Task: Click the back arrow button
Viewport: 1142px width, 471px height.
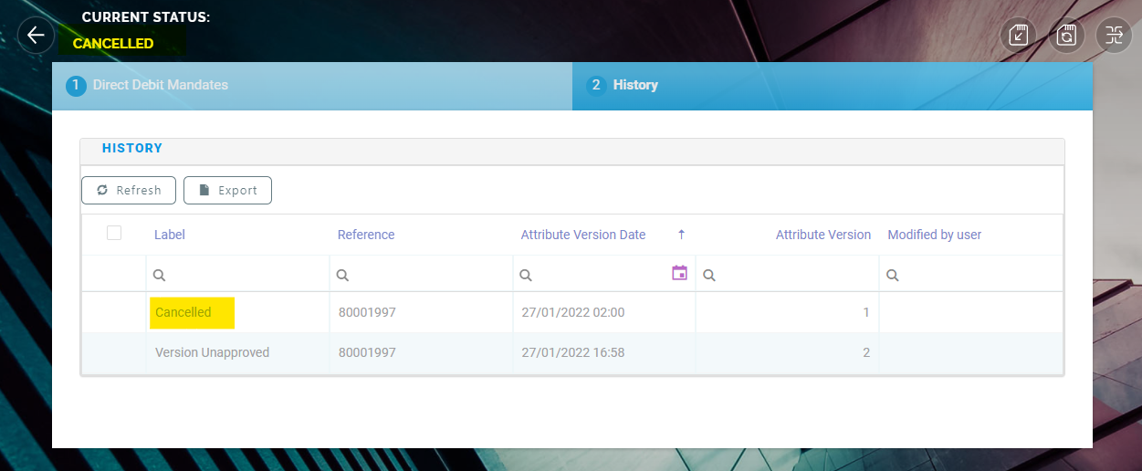Action: tap(36, 36)
